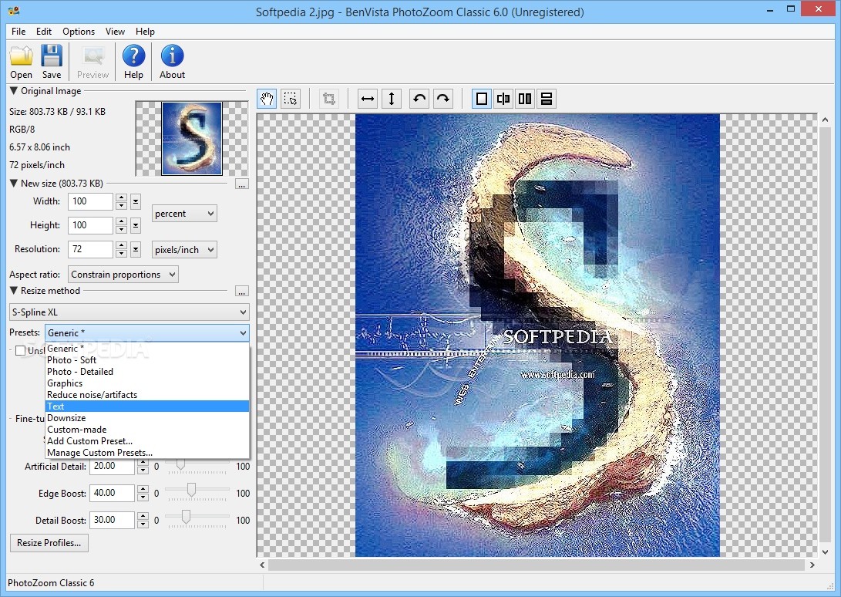The image size is (841, 597).
Task: Click the Open folder icon
Action: [21, 56]
